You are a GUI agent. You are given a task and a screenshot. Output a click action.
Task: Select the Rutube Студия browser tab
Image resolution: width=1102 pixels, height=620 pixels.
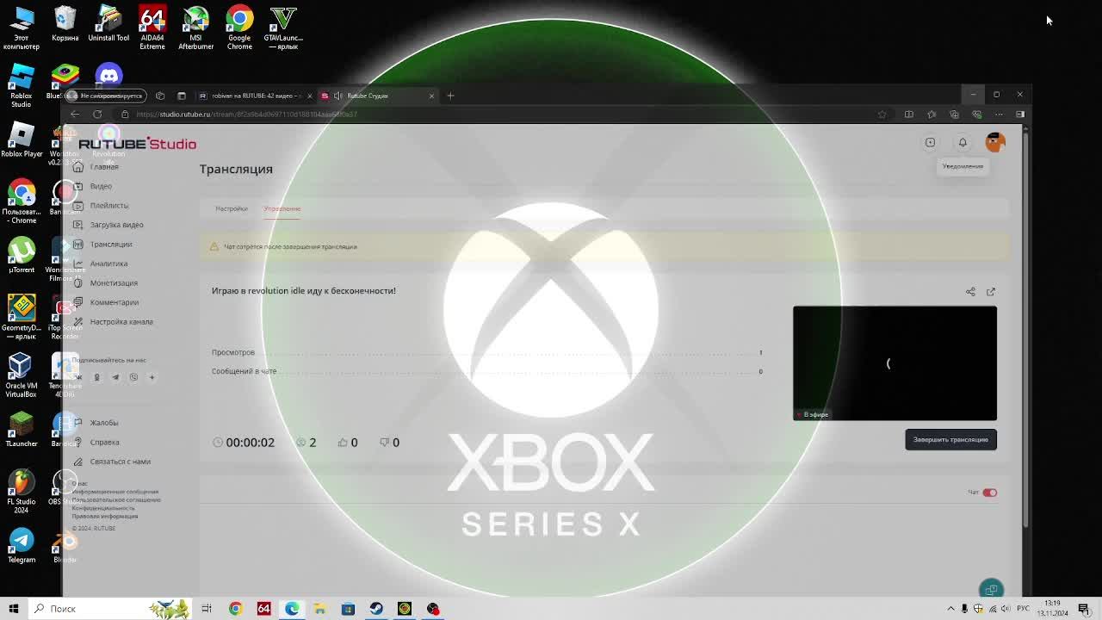tap(378, 96)
